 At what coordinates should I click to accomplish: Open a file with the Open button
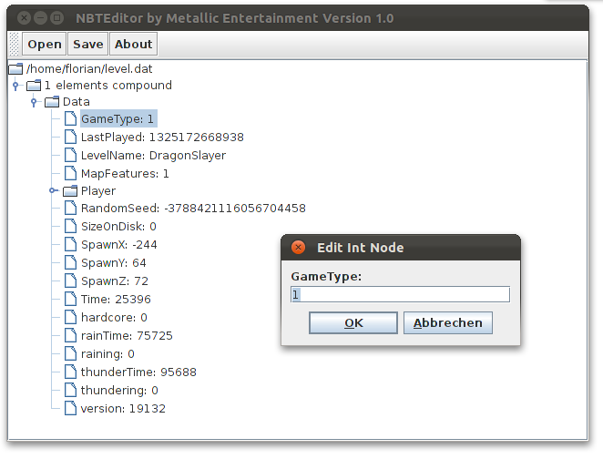(x=45, y=45)
